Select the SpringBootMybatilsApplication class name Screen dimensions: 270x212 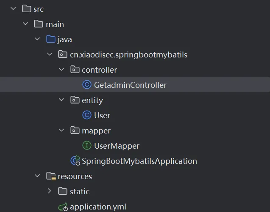coord(139,161)
